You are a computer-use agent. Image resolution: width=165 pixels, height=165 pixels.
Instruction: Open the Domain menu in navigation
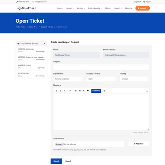coord(70,8)
